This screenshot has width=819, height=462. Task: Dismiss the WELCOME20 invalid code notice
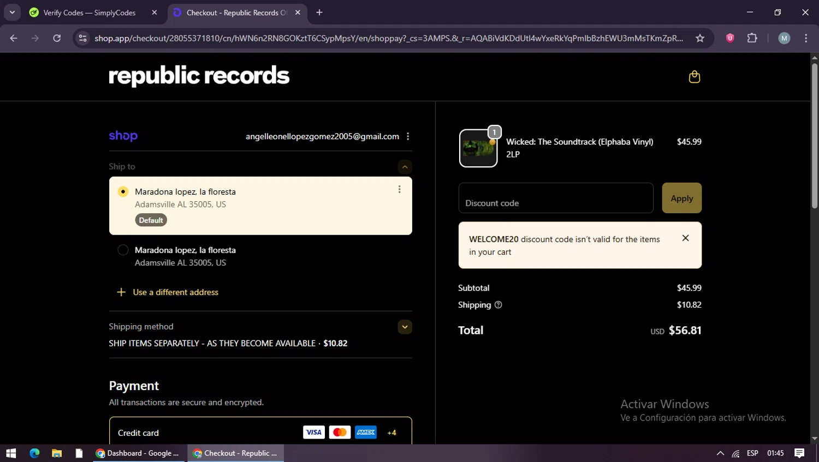685,238
